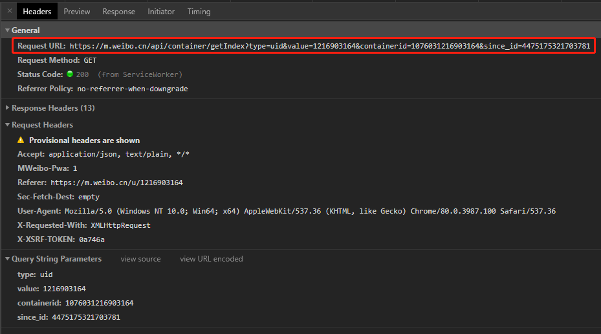Open the Response tab
The width and height of the screenshot is (601, 334).
point(119,12)
